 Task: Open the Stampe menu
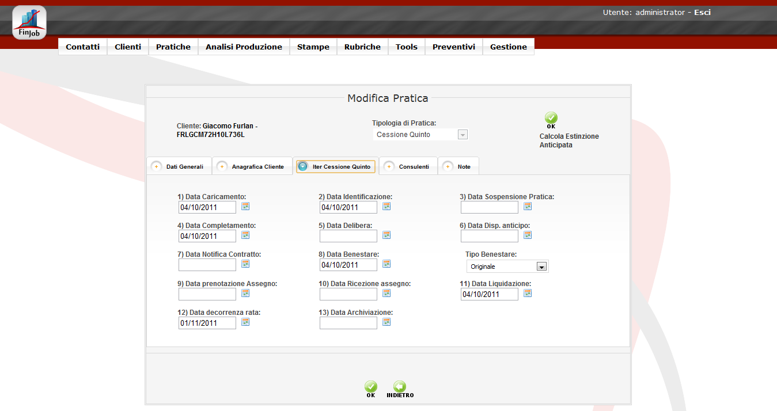(313, 47)
